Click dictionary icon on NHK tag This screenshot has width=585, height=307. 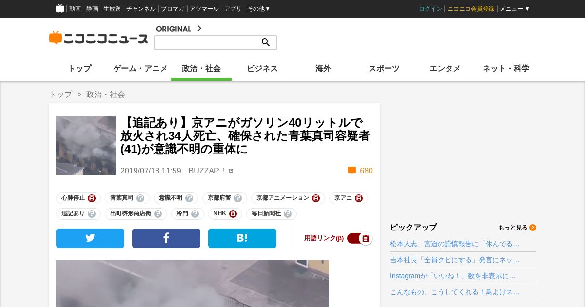[233, 214]
